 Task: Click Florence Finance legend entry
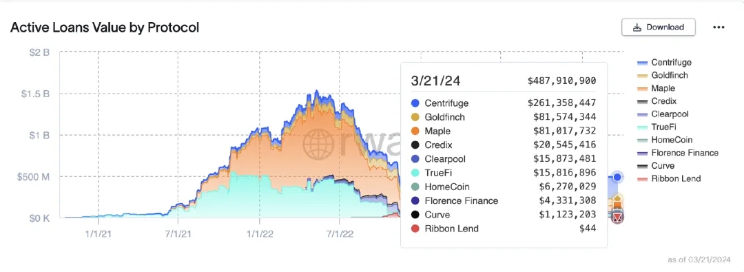[x=678, y=153]
